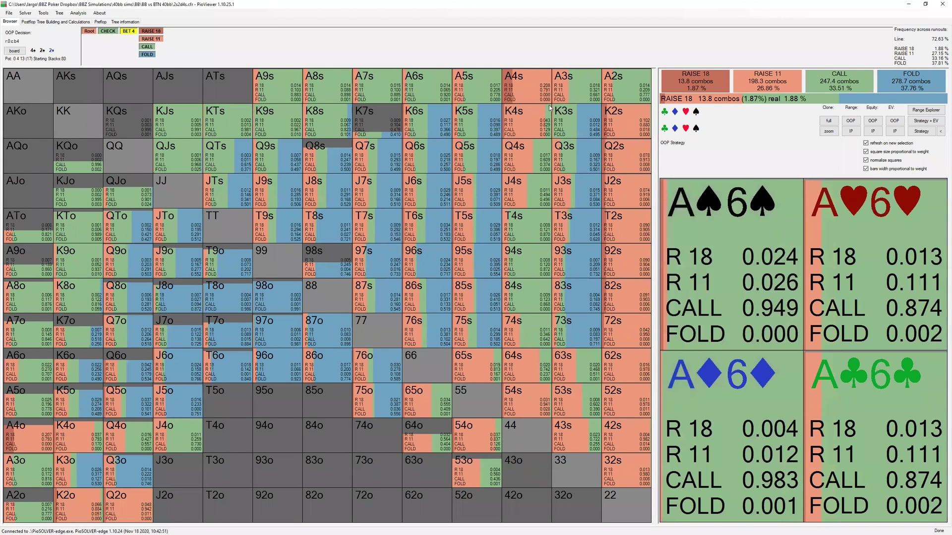Image resolution: width=952 pixels, height=535 pixels.
Task: Disable normalize squares checkbox
Action: [866, 160]
